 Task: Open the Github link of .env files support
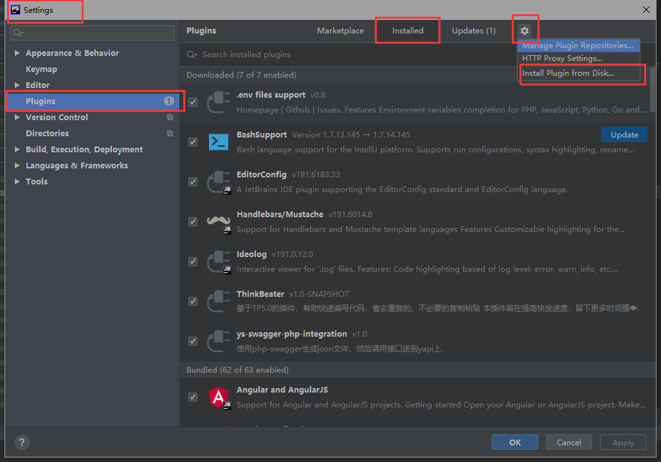coord(298,110)
